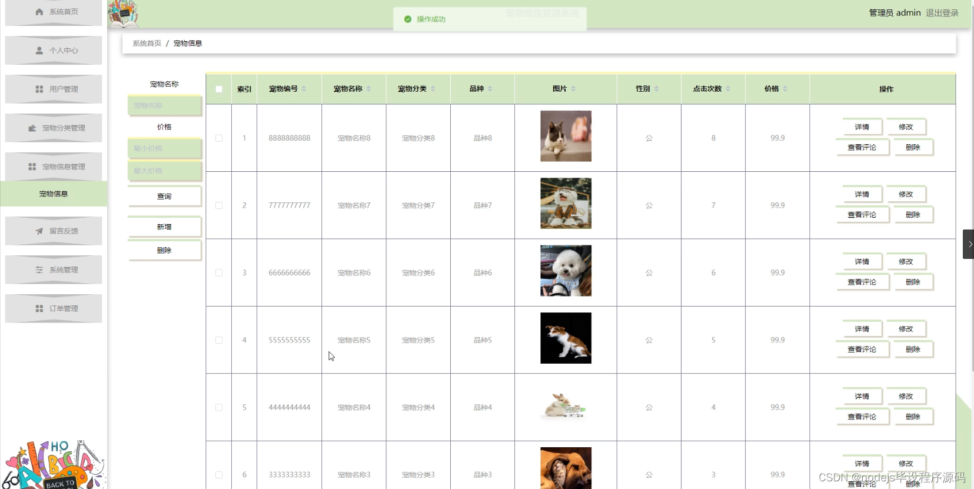
Task: Open 宠物分类管理 sidebar menu
Action: tap(54, 128)
